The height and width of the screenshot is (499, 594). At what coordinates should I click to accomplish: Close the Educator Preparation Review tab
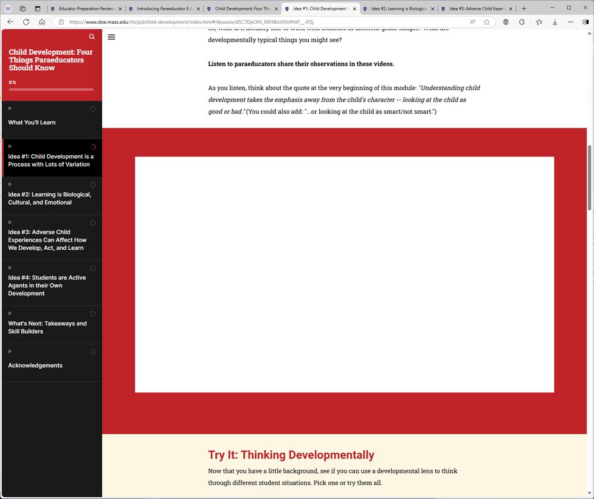click(x=120, y=9)
